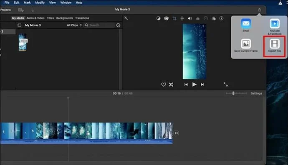Open the Mark menu
The image size is (288, 165).
pos(27,2)
